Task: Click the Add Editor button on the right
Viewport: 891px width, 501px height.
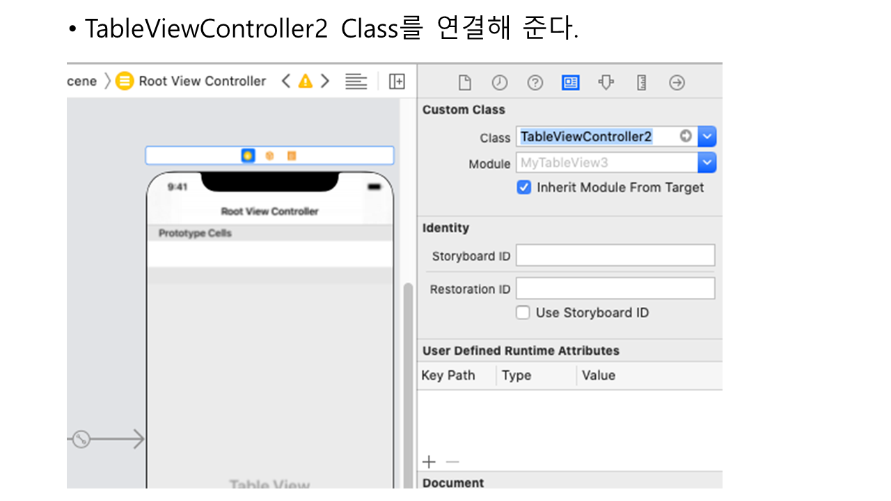Action: (397, 81)
